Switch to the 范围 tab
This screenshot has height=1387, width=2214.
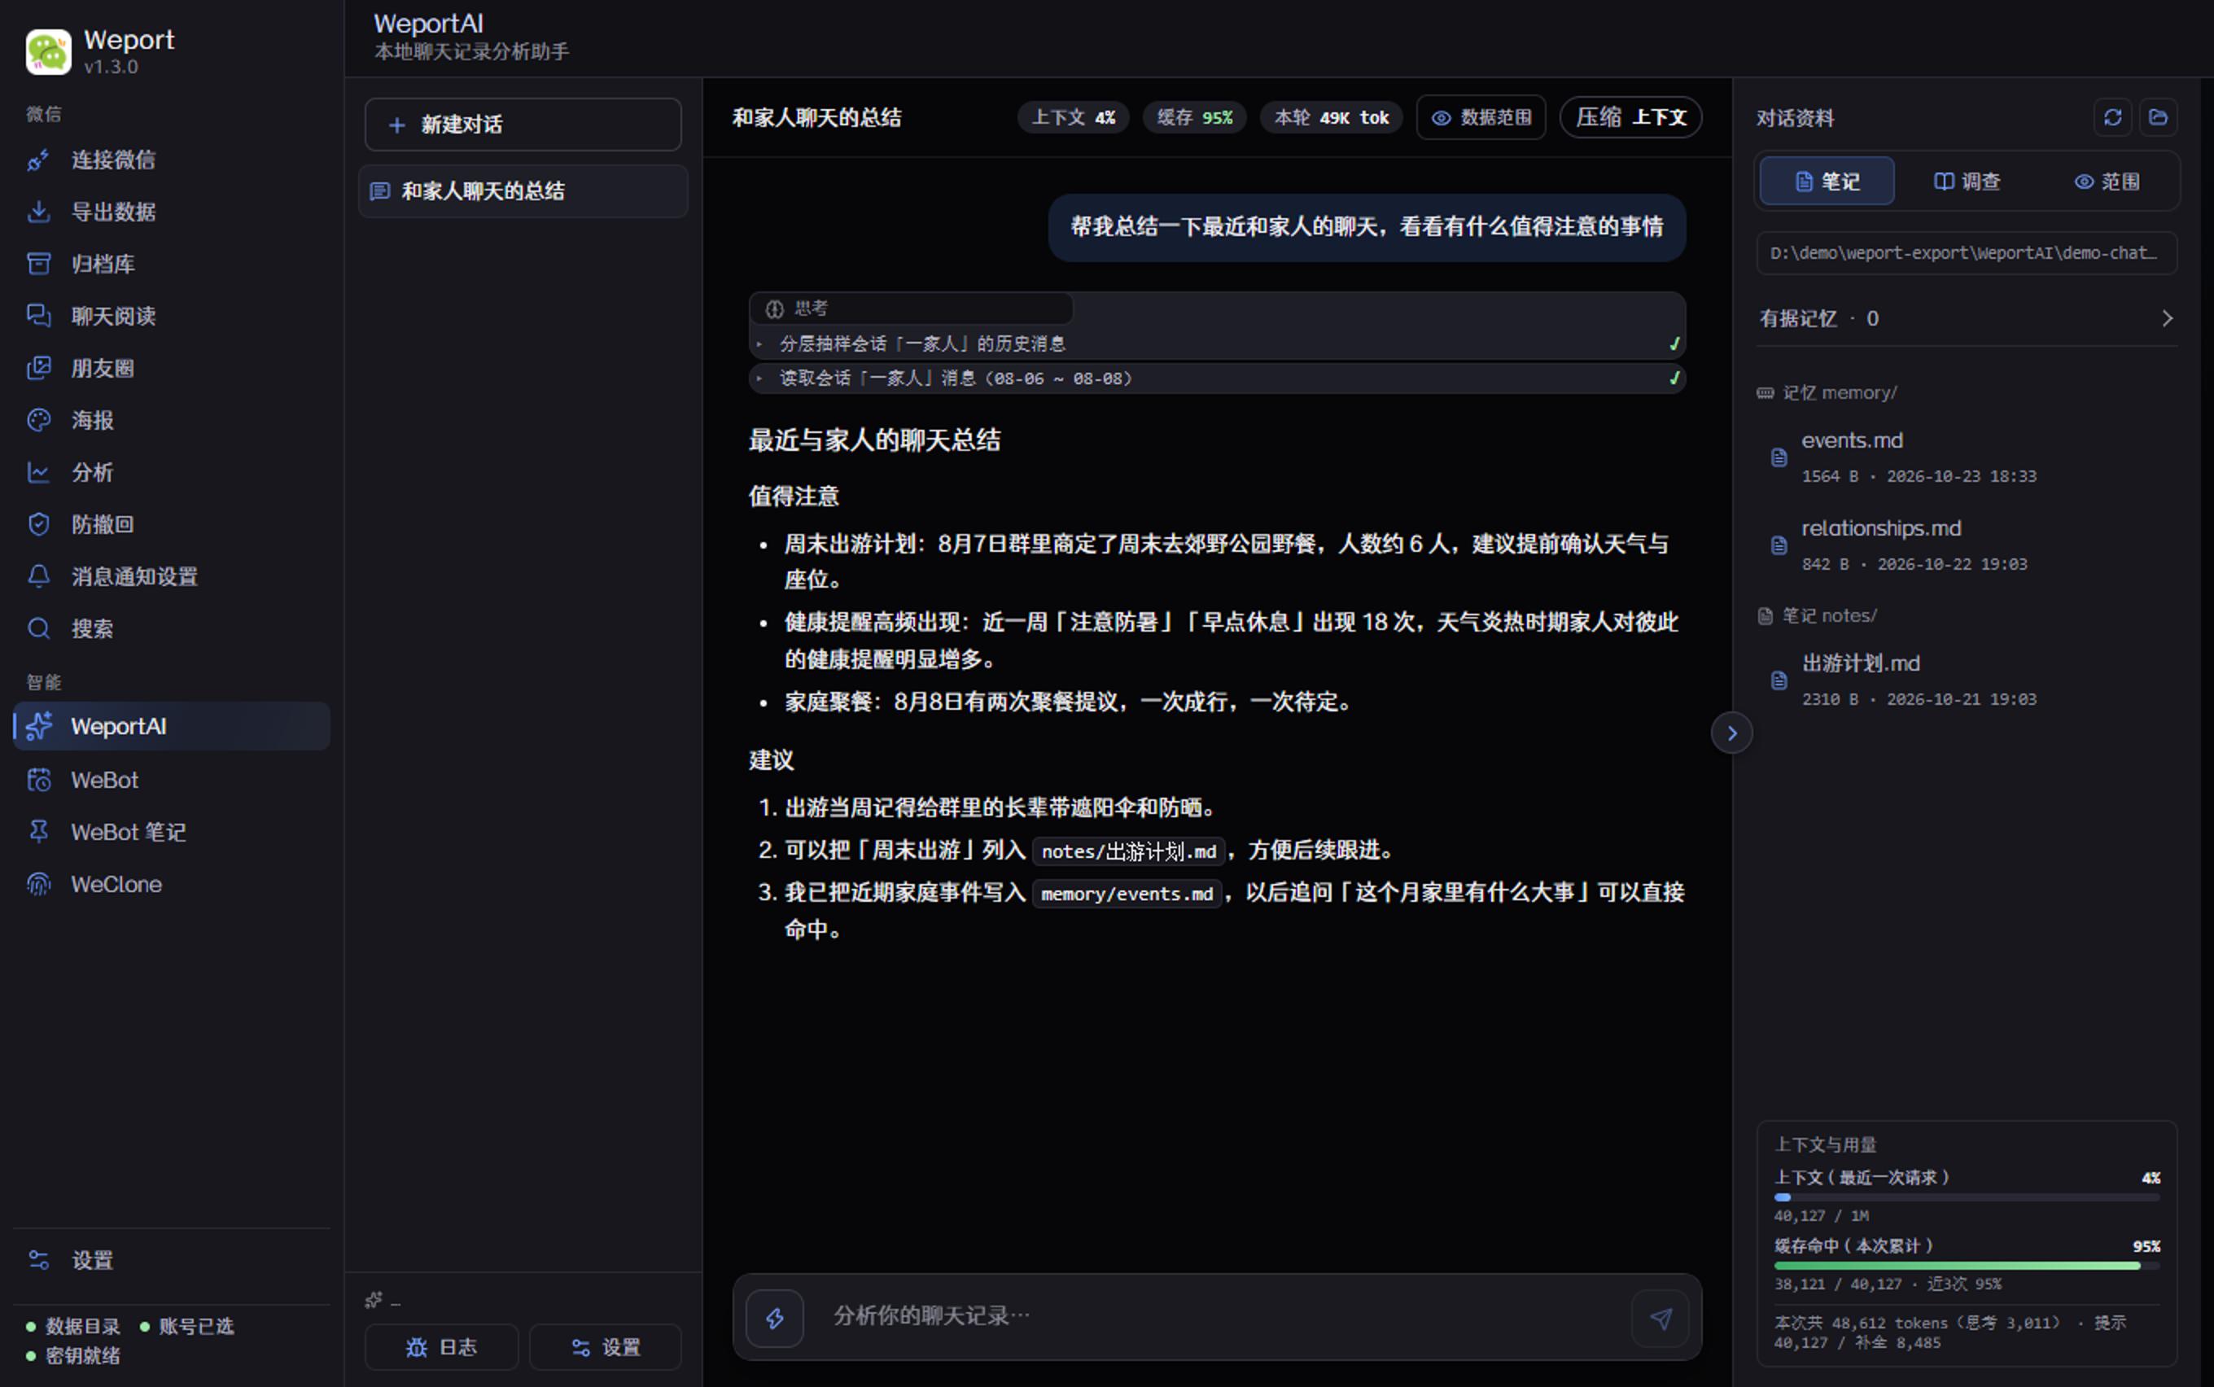click(2107, 182)
